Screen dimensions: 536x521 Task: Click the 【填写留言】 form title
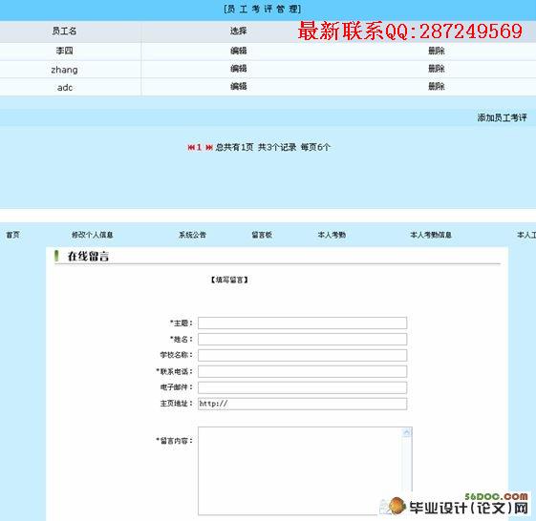[229, 280]
